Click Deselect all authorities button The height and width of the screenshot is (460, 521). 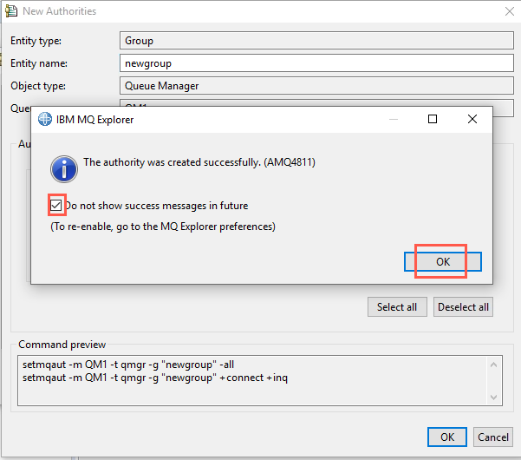point(463,306)
